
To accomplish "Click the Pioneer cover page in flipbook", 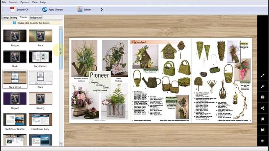I will [100, 81].
